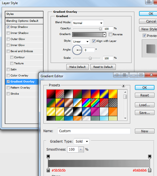The height and width of the screenshot is (176, 157).
Task: Check the Bevel and Emboss checkbox
Action: tap(8, 51)
